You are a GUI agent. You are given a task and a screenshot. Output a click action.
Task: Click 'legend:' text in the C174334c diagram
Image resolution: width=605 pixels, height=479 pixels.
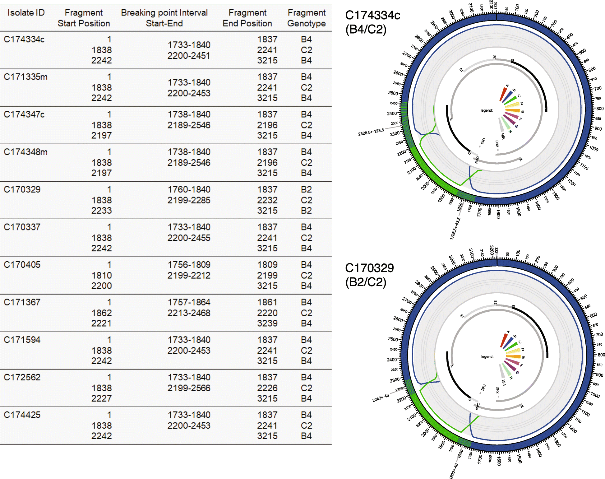(487, 110)
